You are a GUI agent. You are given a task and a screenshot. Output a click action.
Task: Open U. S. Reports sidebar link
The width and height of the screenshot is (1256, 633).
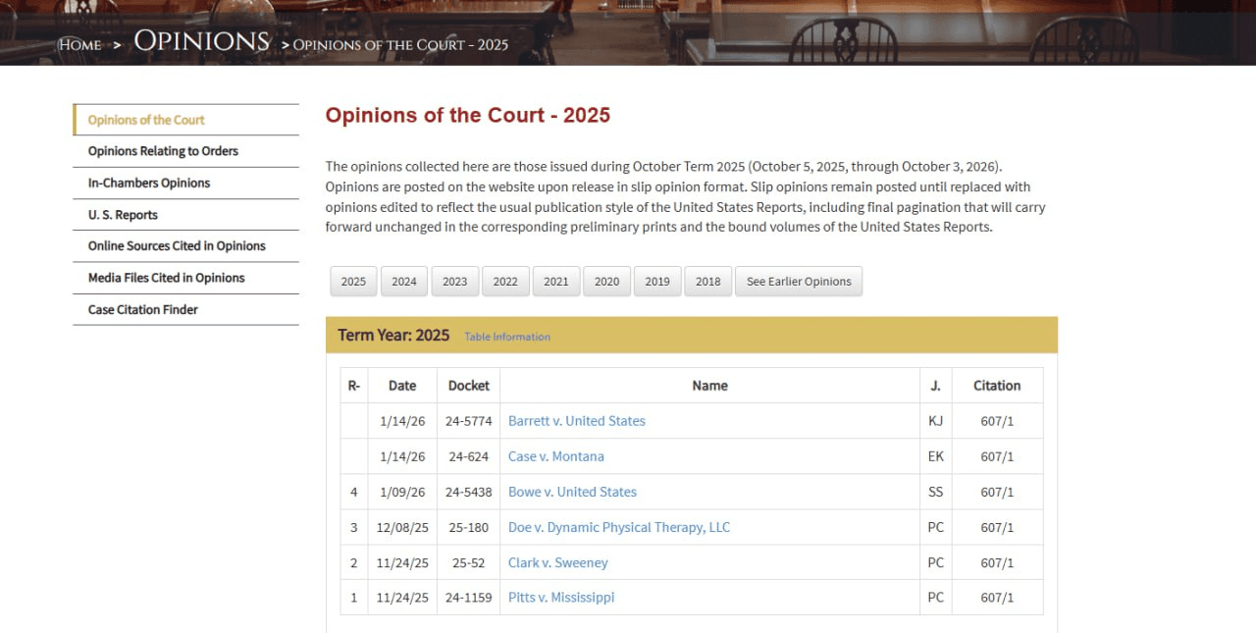tap(123, 215)
